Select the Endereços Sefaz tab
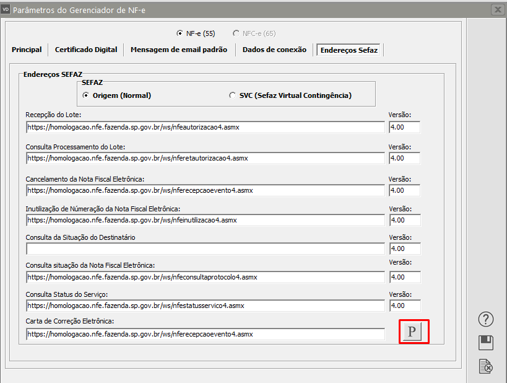 pos(349,50)
